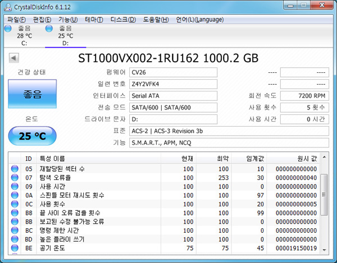Viewport: 337px width, 263px height.
Task: Click threshold value 97 in row 0A
Action: (260, 195)
